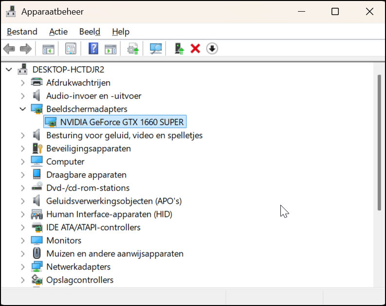Image resolution: width=386 pixels, height=306 pixels.
Task: Select NVIDIA GeForce GTX 1660 SUPER device
Action: (122, 122)
